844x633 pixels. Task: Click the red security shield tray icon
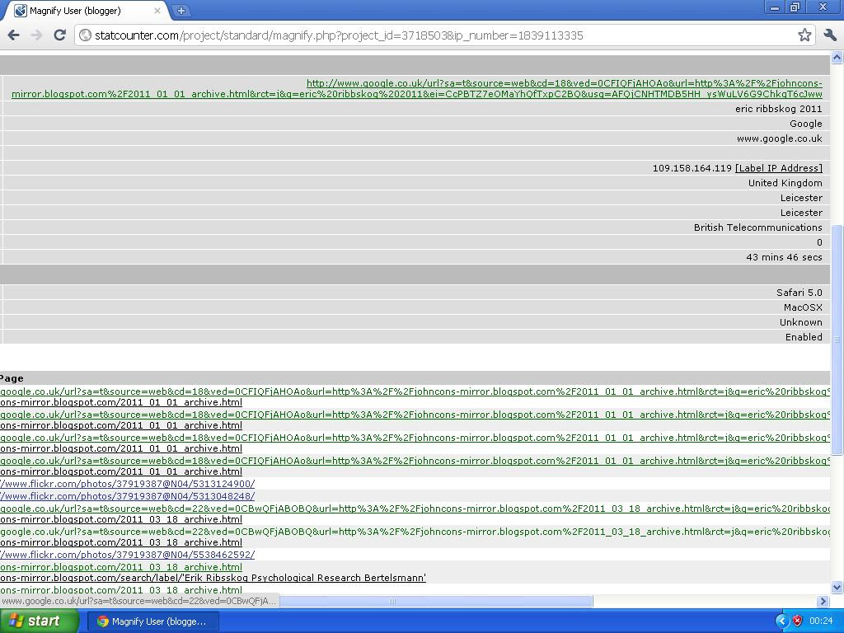click(x=797, y=621)
